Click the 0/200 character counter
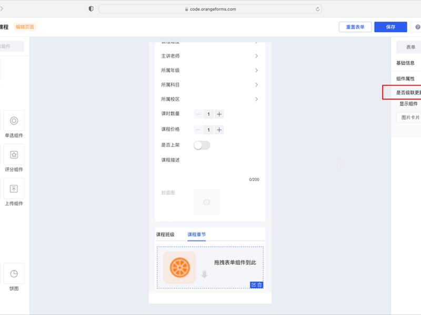 pos(254,180)
